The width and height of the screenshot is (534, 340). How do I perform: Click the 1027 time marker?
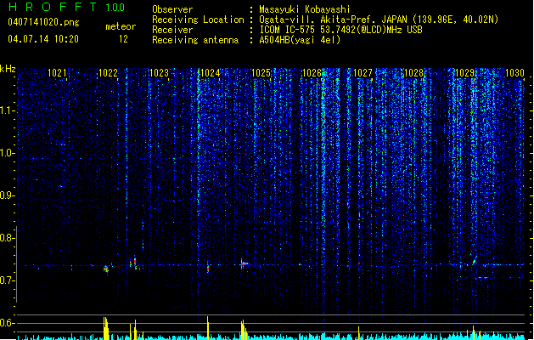tap(363, 73)
